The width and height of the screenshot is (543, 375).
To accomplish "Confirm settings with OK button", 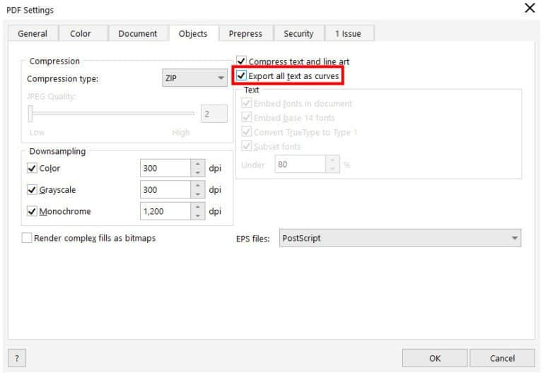I will 434,358.
